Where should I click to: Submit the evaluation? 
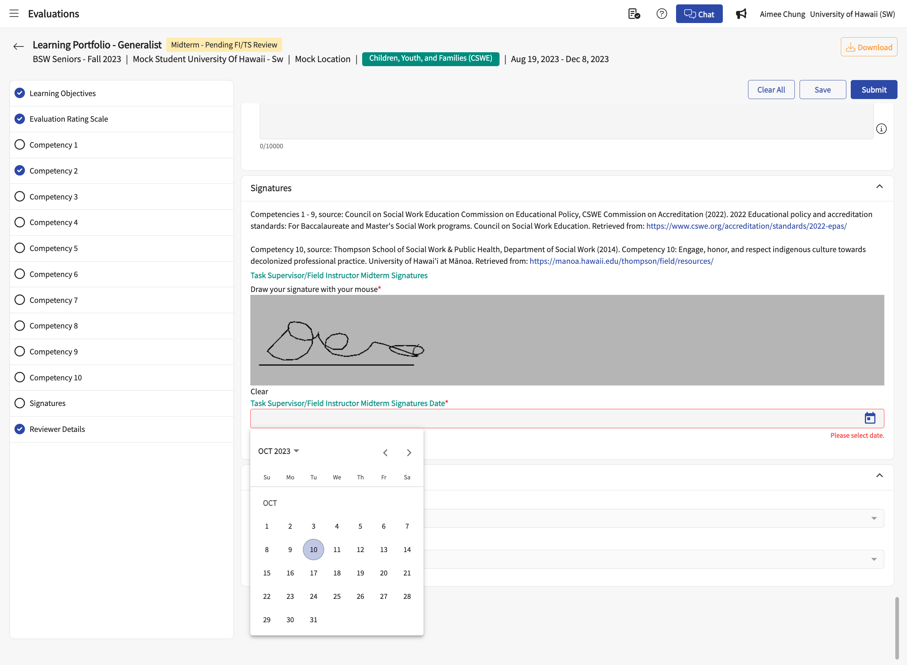[x=874, y=90]
